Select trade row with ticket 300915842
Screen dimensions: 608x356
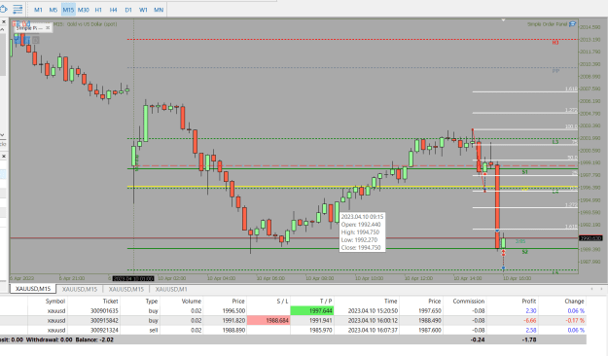click(293, 320)
